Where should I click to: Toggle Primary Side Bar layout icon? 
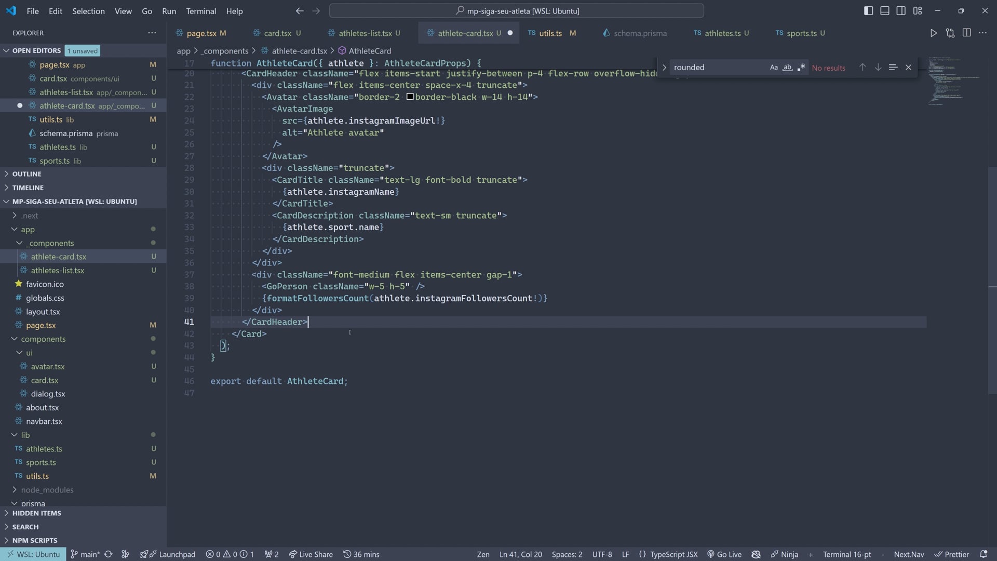click(x=868, y=11)
